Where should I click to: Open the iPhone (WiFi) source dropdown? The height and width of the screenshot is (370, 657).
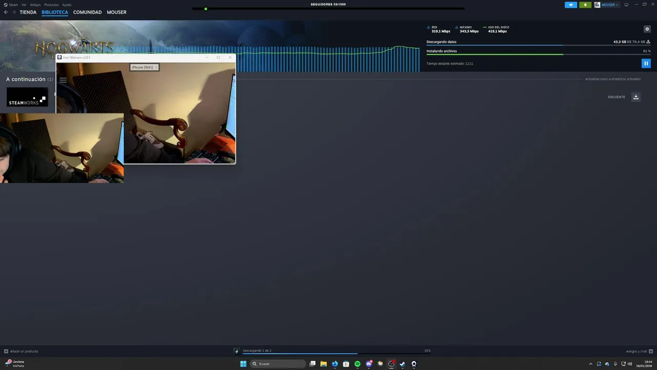(144, 67)
